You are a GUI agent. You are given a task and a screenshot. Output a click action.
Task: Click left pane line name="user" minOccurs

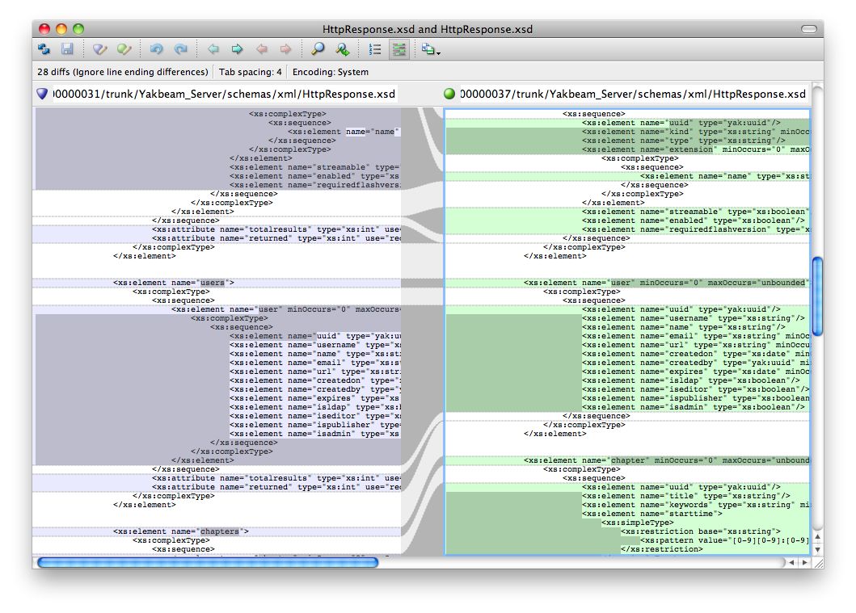[x=285, y=309]
